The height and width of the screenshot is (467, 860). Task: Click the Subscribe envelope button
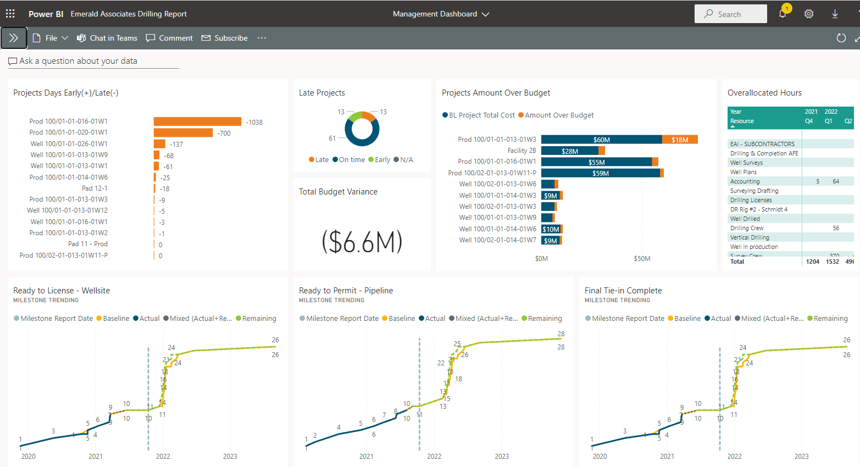(x=225, y=38)
